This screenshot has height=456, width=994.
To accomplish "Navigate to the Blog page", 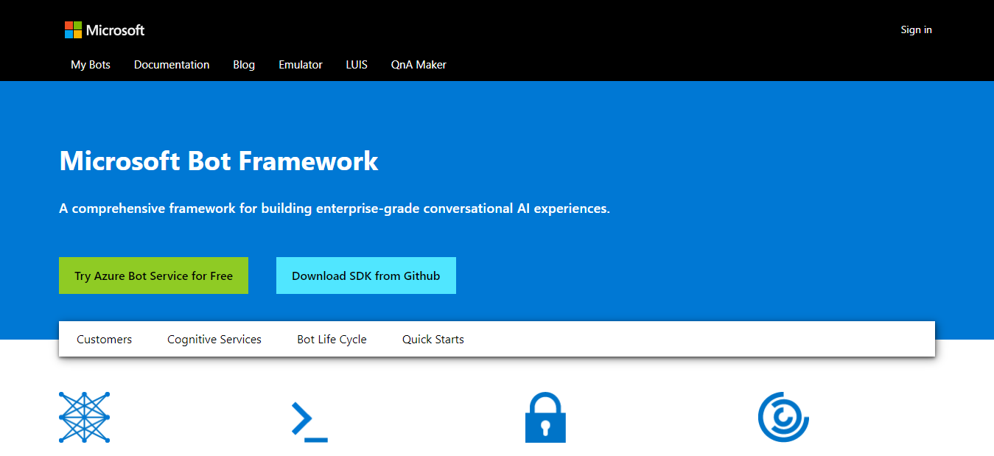I will coord(244,65).
